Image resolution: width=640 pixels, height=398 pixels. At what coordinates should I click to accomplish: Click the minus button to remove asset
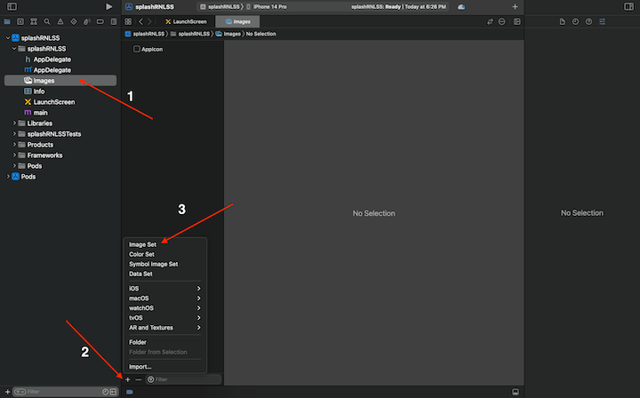click(x=139, y=379)
